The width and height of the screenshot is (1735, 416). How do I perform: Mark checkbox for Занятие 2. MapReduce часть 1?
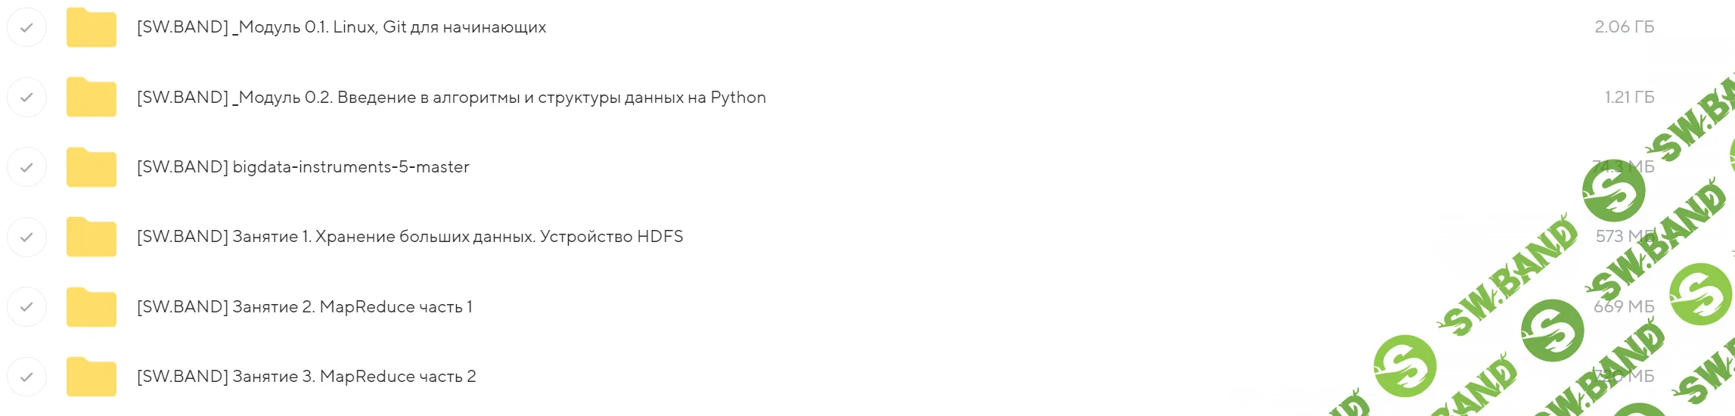(26, 307)
